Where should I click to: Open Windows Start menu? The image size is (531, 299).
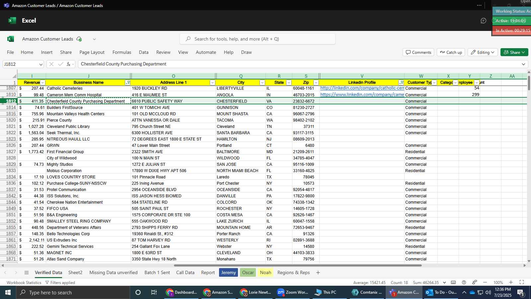tap(8, 292)
